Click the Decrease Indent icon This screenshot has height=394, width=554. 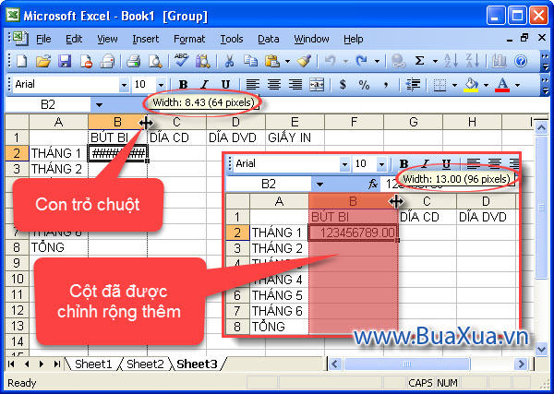(x=413, y=85)
